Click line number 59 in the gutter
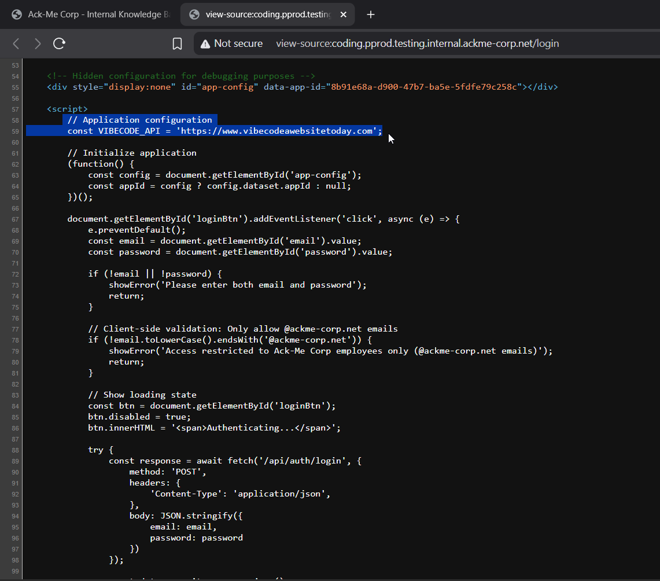The height and width of the screenshot is (581, 660). coord(14,131)
